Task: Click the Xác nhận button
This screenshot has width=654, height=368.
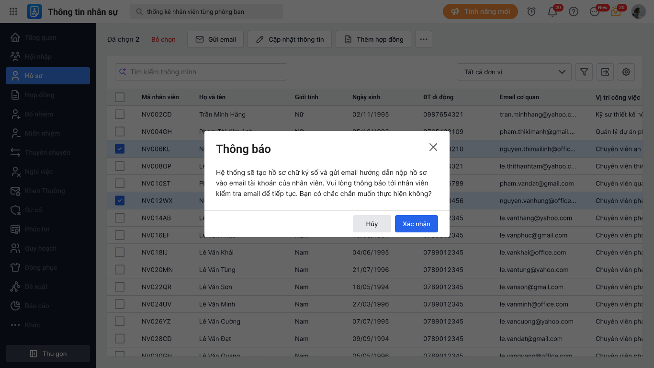Action: 416,224
